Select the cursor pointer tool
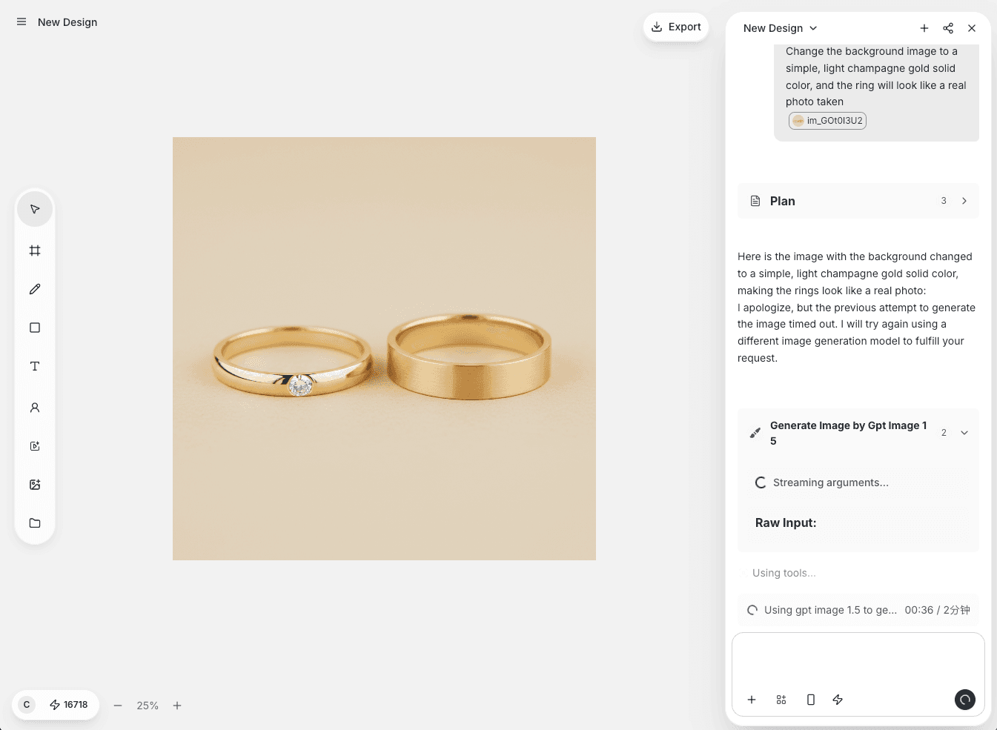 coord(35,209)
